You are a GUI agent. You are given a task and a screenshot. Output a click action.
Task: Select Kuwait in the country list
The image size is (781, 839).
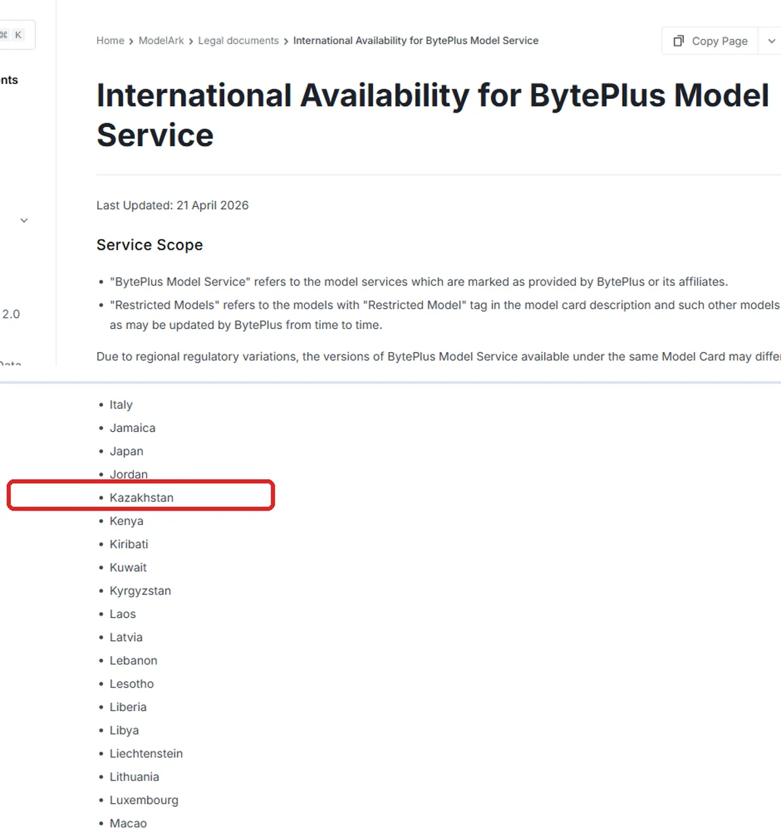point(128,568)
